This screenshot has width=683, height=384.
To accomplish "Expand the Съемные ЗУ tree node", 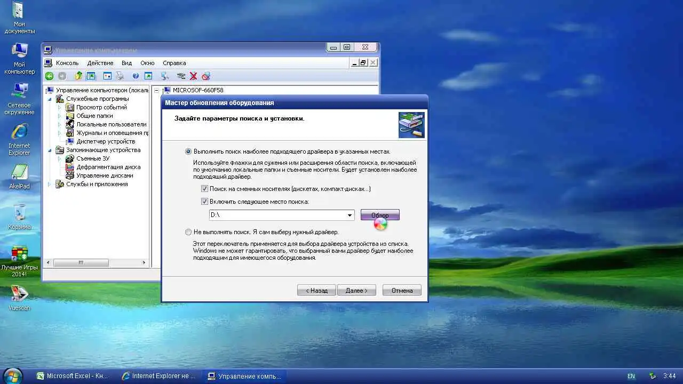I will point(60,158).
